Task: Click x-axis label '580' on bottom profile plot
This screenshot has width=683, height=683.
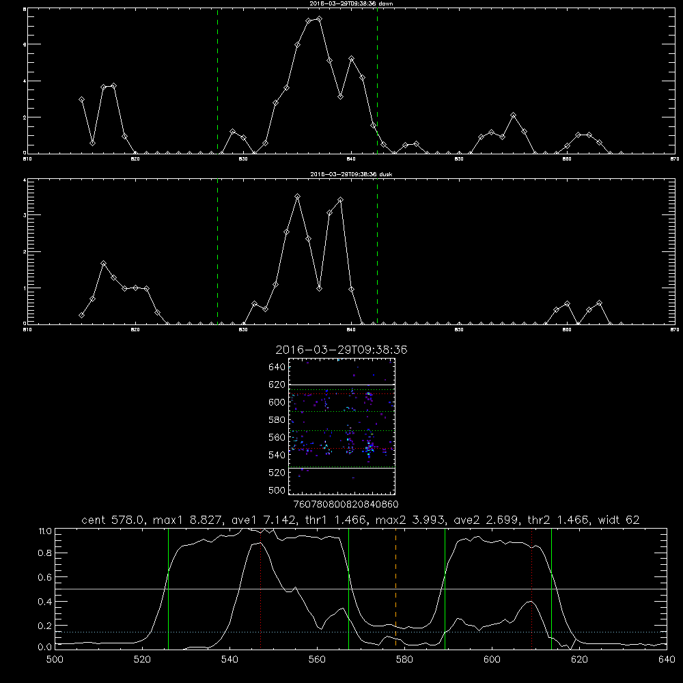Action: (x=404, y=660)
